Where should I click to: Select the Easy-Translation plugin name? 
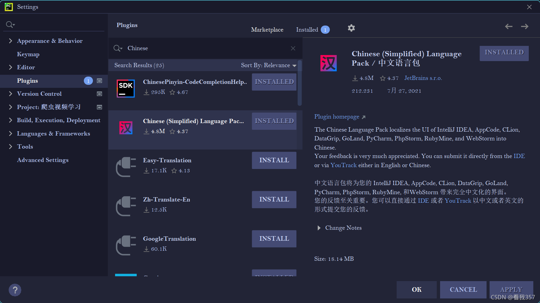pyautogui.click(x=167, y=160)
